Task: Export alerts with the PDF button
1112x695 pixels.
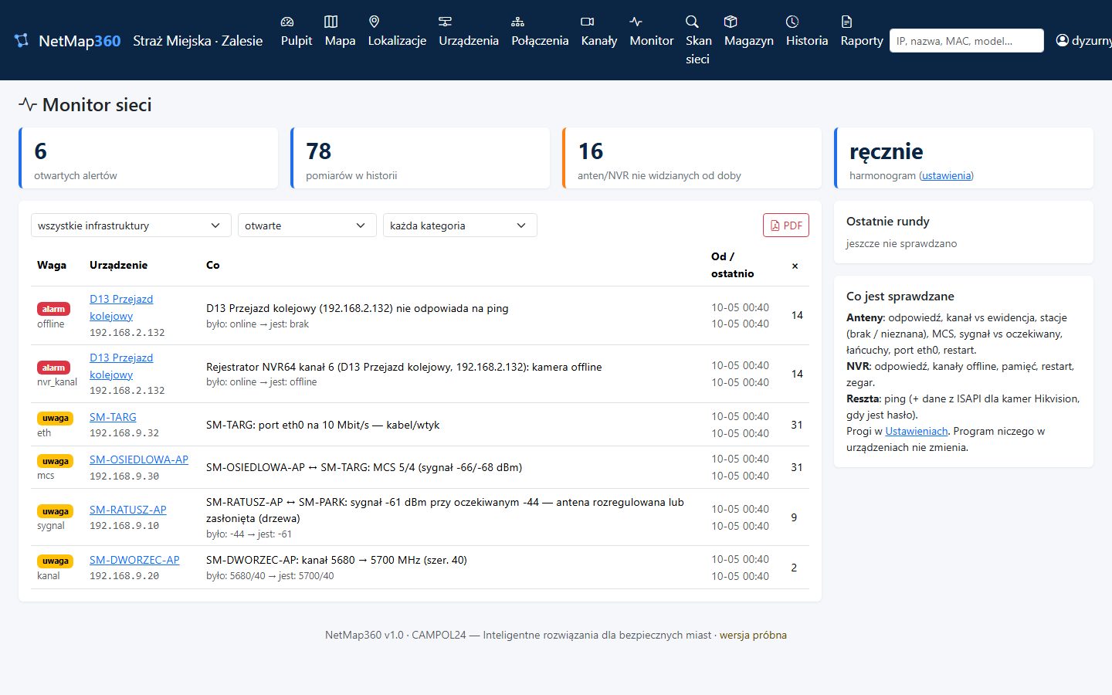Action: click(x=786, y=225)
